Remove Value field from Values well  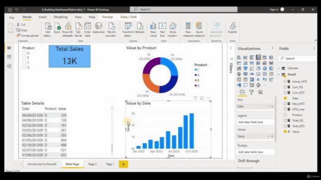272,136
